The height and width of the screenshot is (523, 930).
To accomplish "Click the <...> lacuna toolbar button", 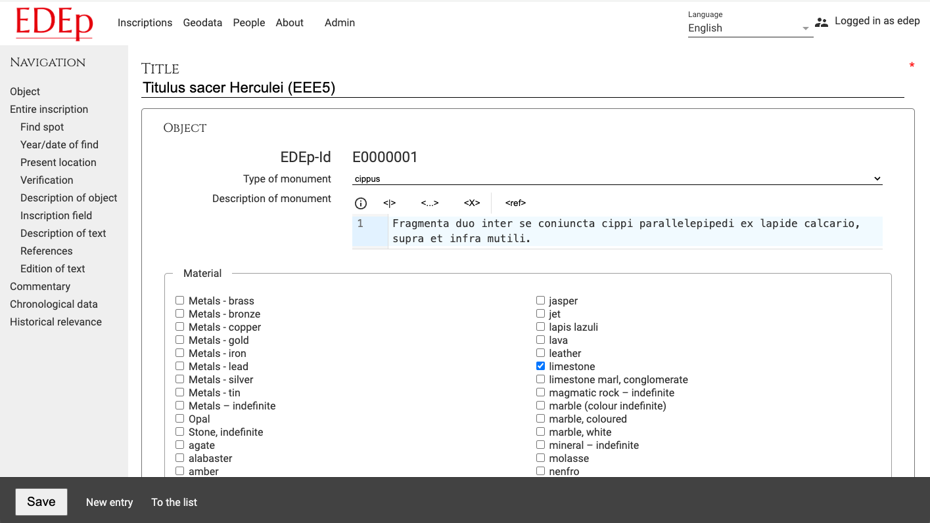I will tap(429, 203).
